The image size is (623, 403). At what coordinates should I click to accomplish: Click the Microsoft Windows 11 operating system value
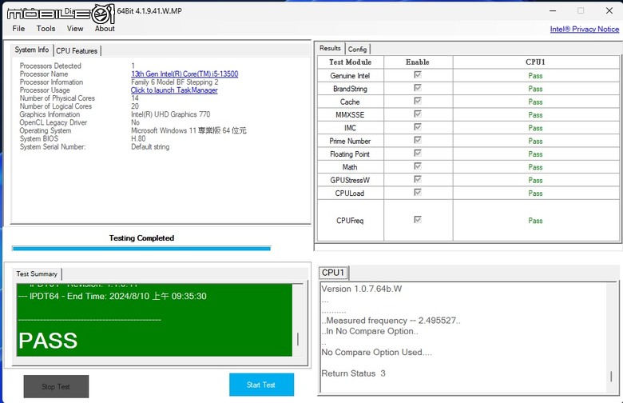point(188,131)
